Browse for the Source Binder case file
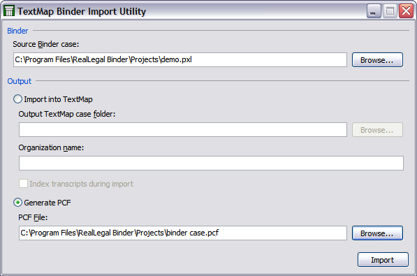 pos(377,60)
